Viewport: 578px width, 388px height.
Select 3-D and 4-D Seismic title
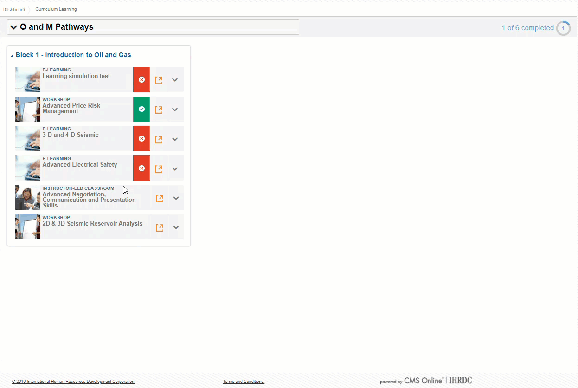pos(71,135)
